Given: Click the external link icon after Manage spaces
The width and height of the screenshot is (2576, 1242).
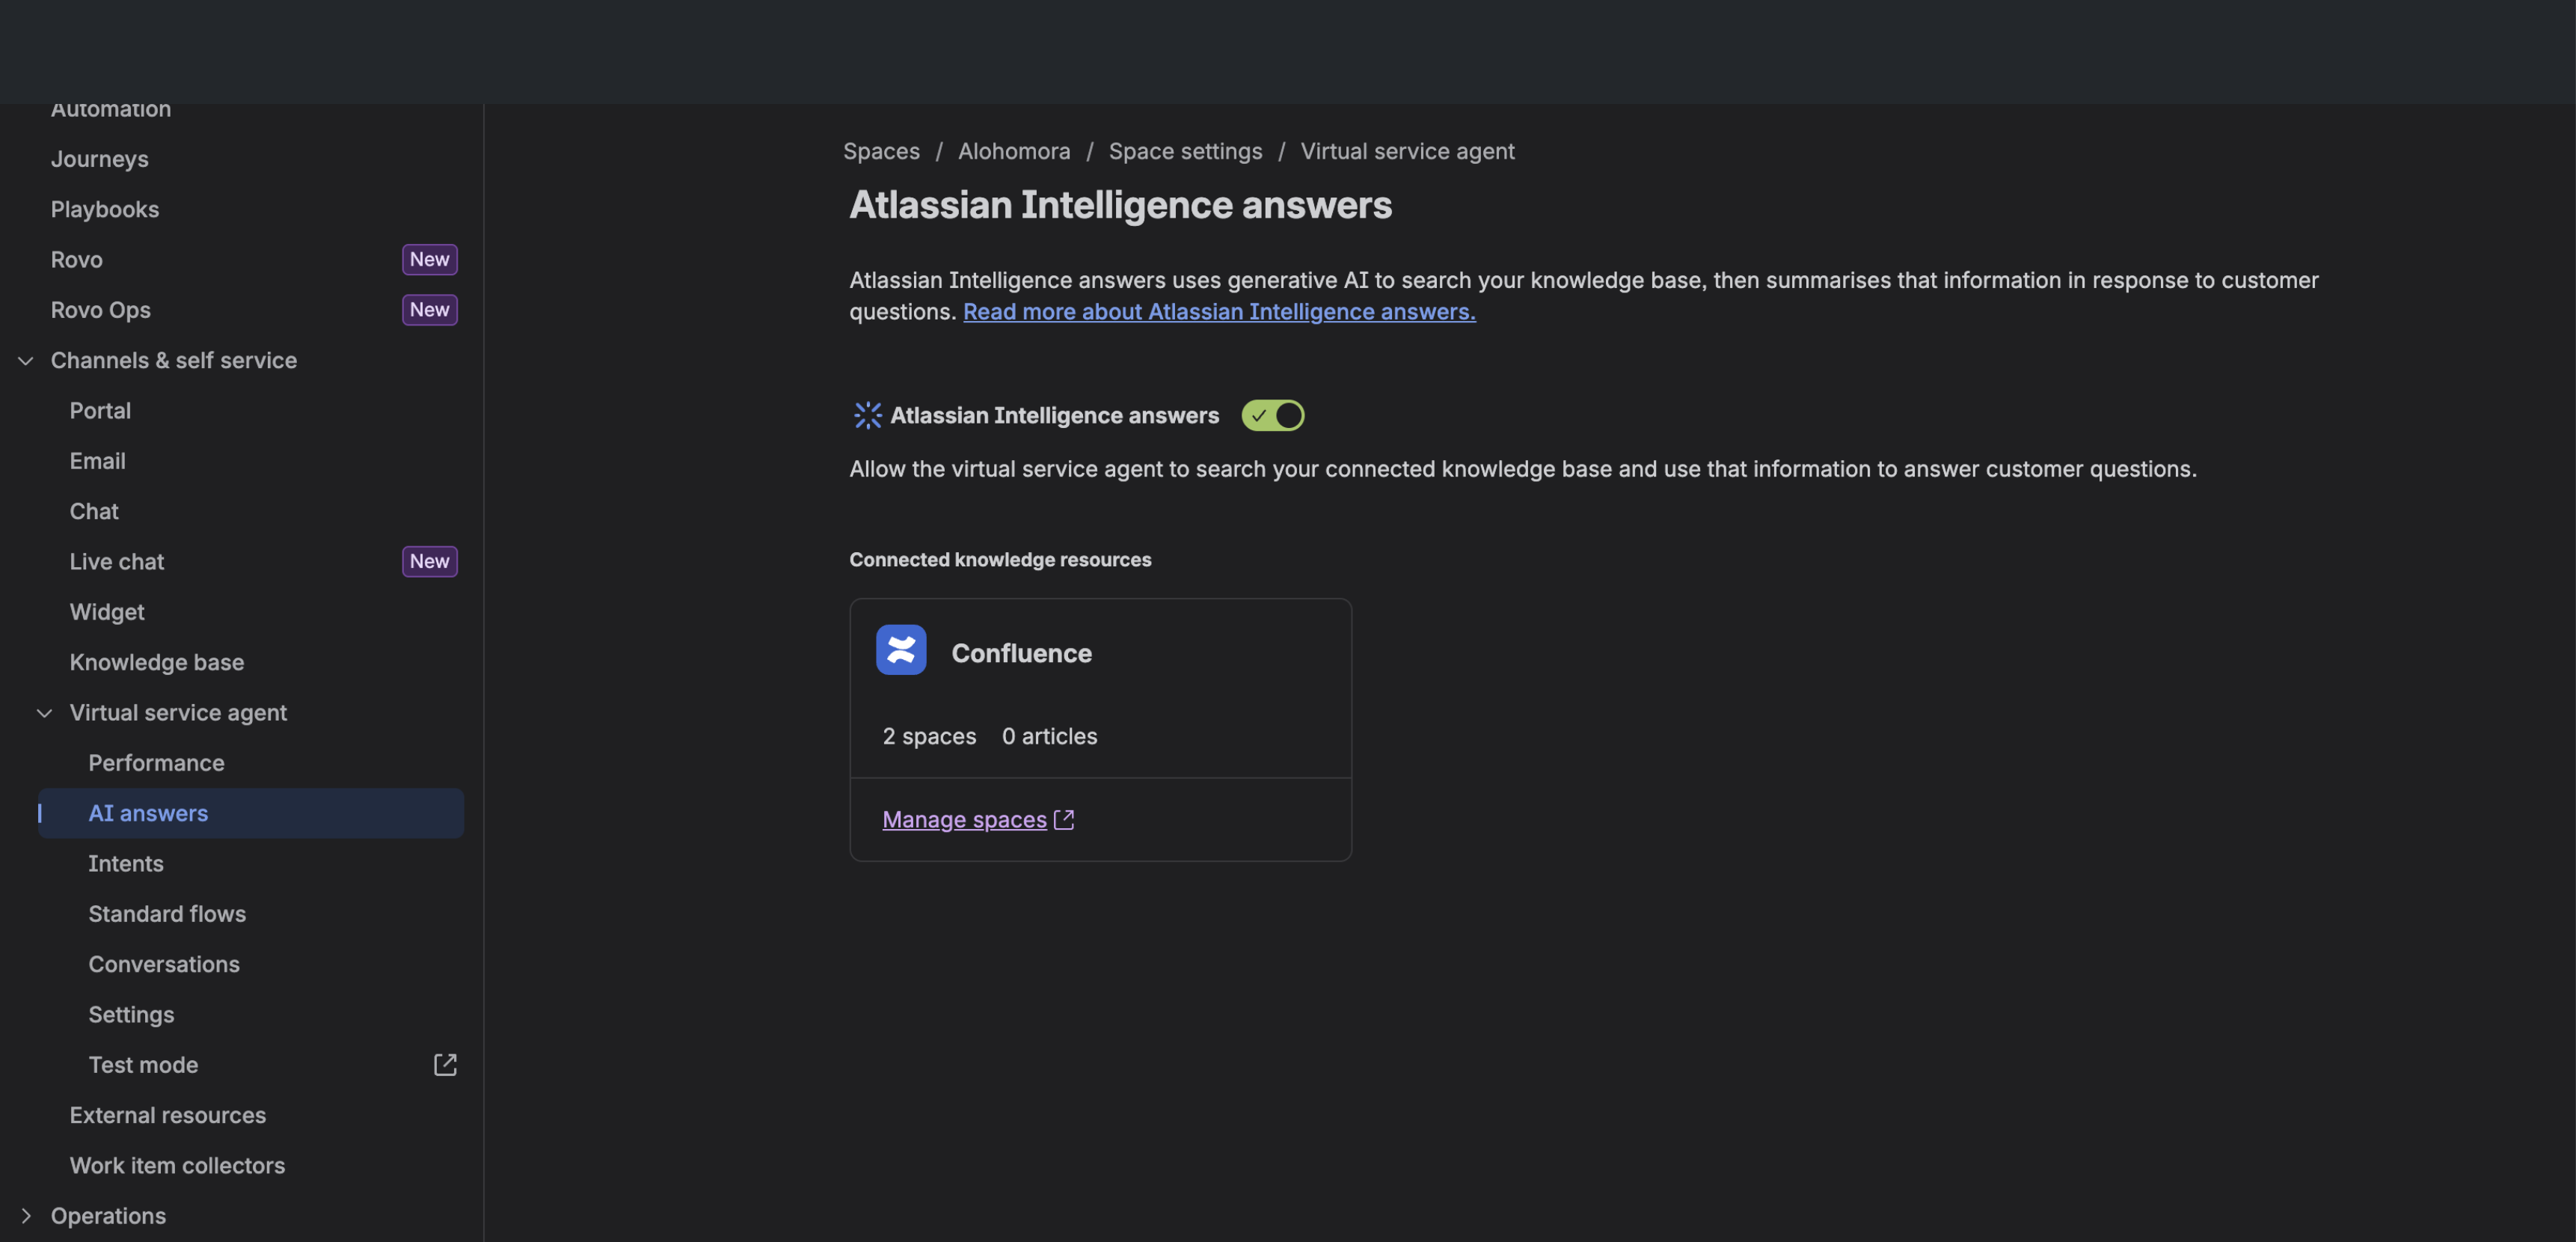Looking at the screenshot, I should pos(1064,820).
